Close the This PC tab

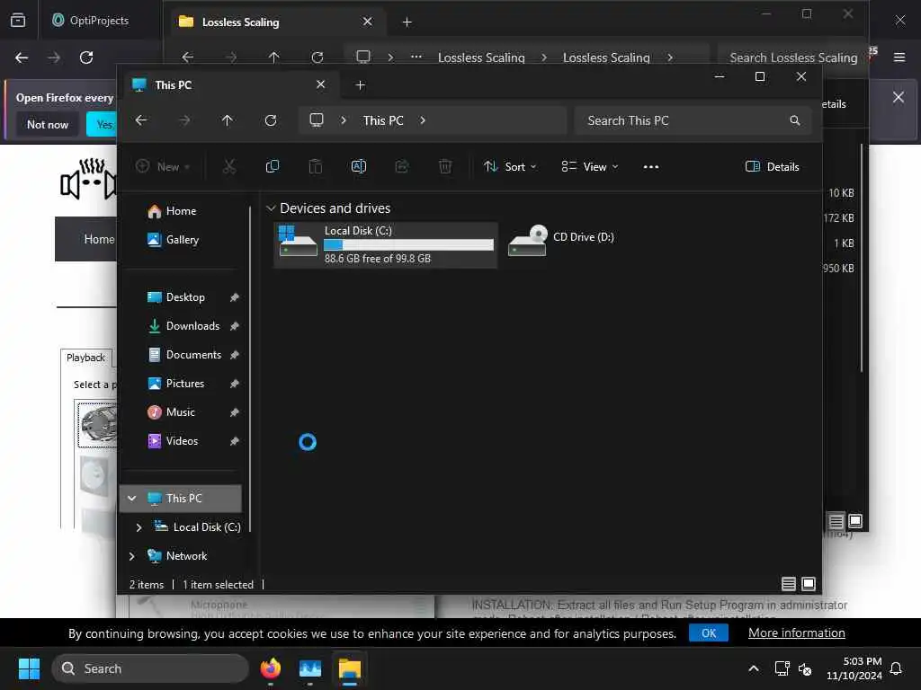(x=321, y=84)
